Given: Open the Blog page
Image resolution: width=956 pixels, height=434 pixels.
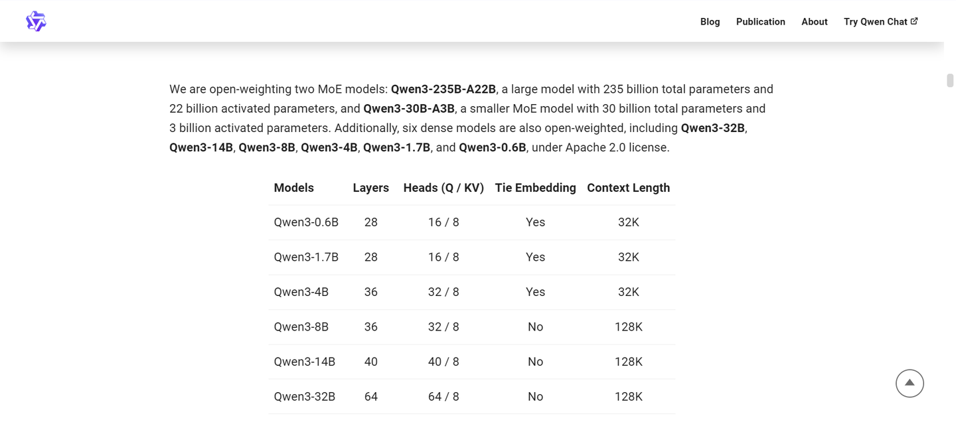Looking at the screenshot, I should click(710, 22).
